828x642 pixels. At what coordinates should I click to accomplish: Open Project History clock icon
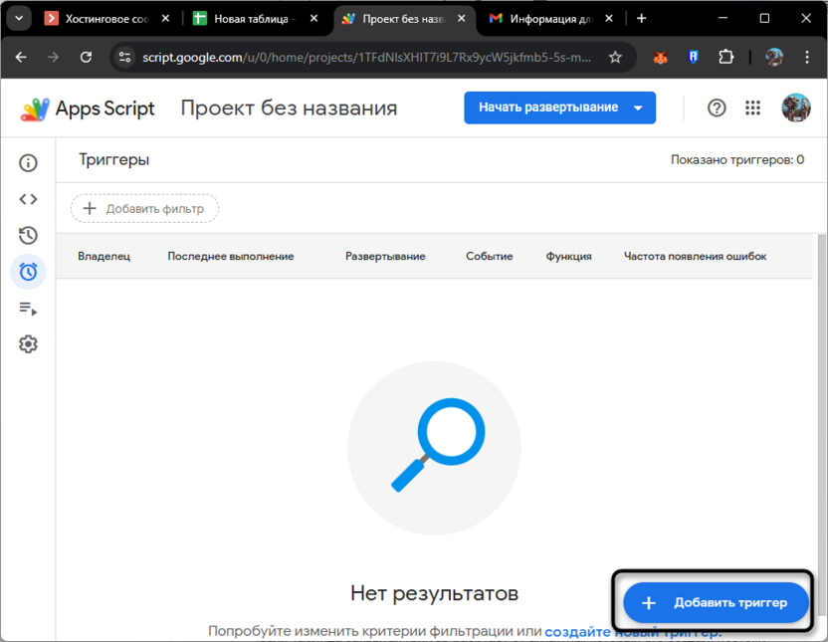click(28, 236)
